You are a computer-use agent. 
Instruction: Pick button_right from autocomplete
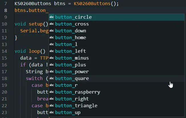(x=72, y=99)
